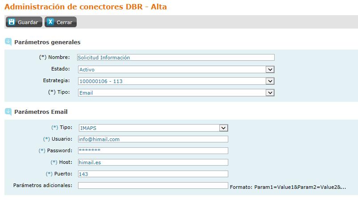Click the Parámetros Email section heading
This screenshot has height=200, width=358.
[41, 112]
